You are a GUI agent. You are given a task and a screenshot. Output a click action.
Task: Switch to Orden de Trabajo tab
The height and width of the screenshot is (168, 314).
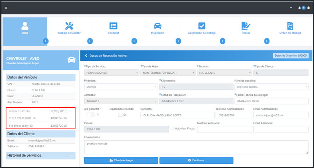pos(290,31)
